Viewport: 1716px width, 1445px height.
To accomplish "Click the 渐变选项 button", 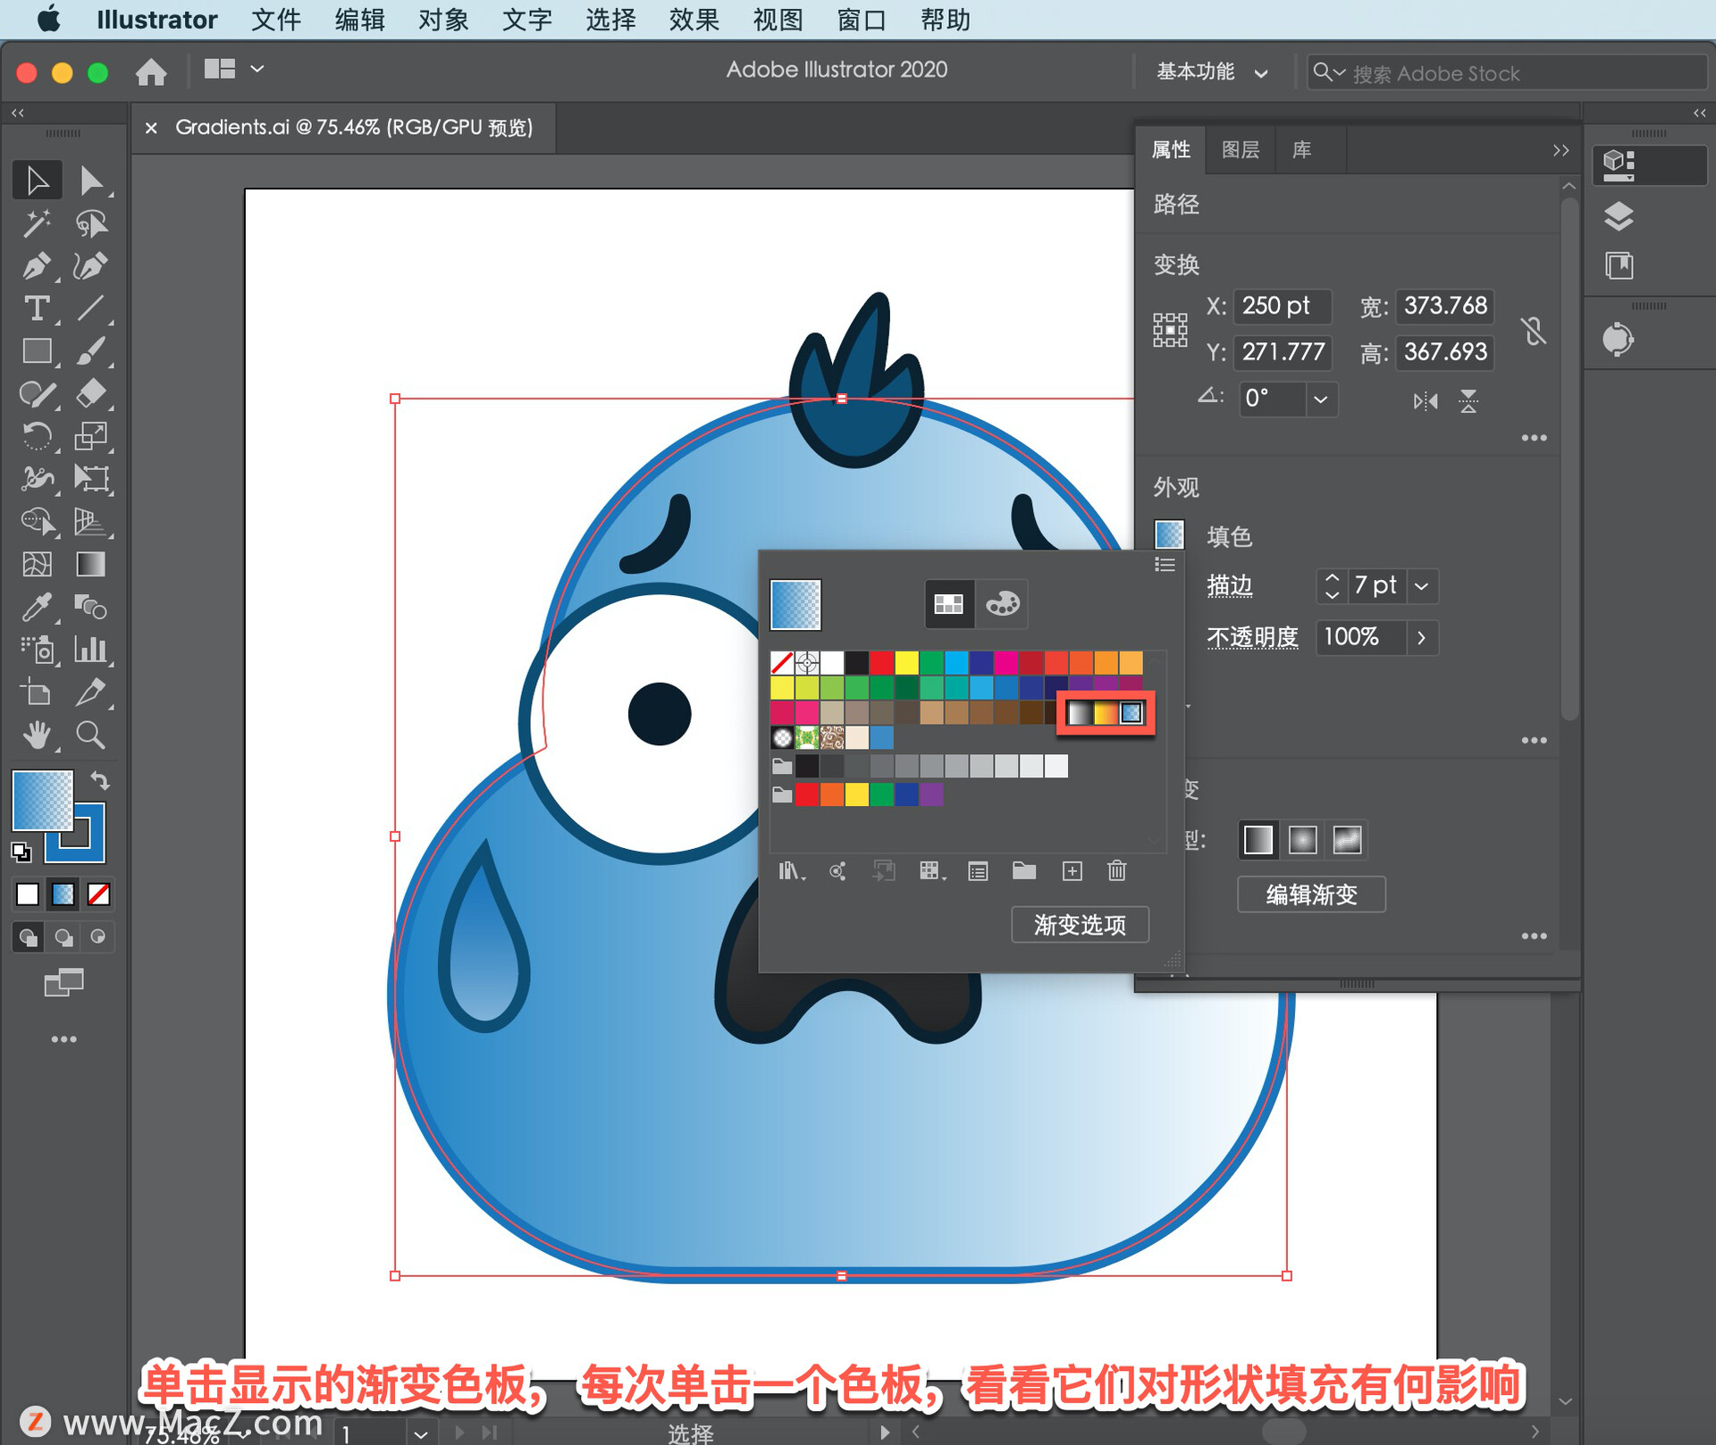I will [1079, 924].
